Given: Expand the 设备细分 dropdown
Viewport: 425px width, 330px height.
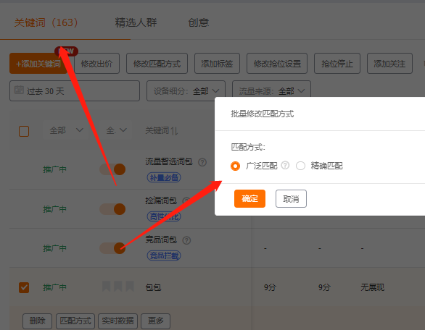Looking at the screenshot, I should [x=186, y=91].
